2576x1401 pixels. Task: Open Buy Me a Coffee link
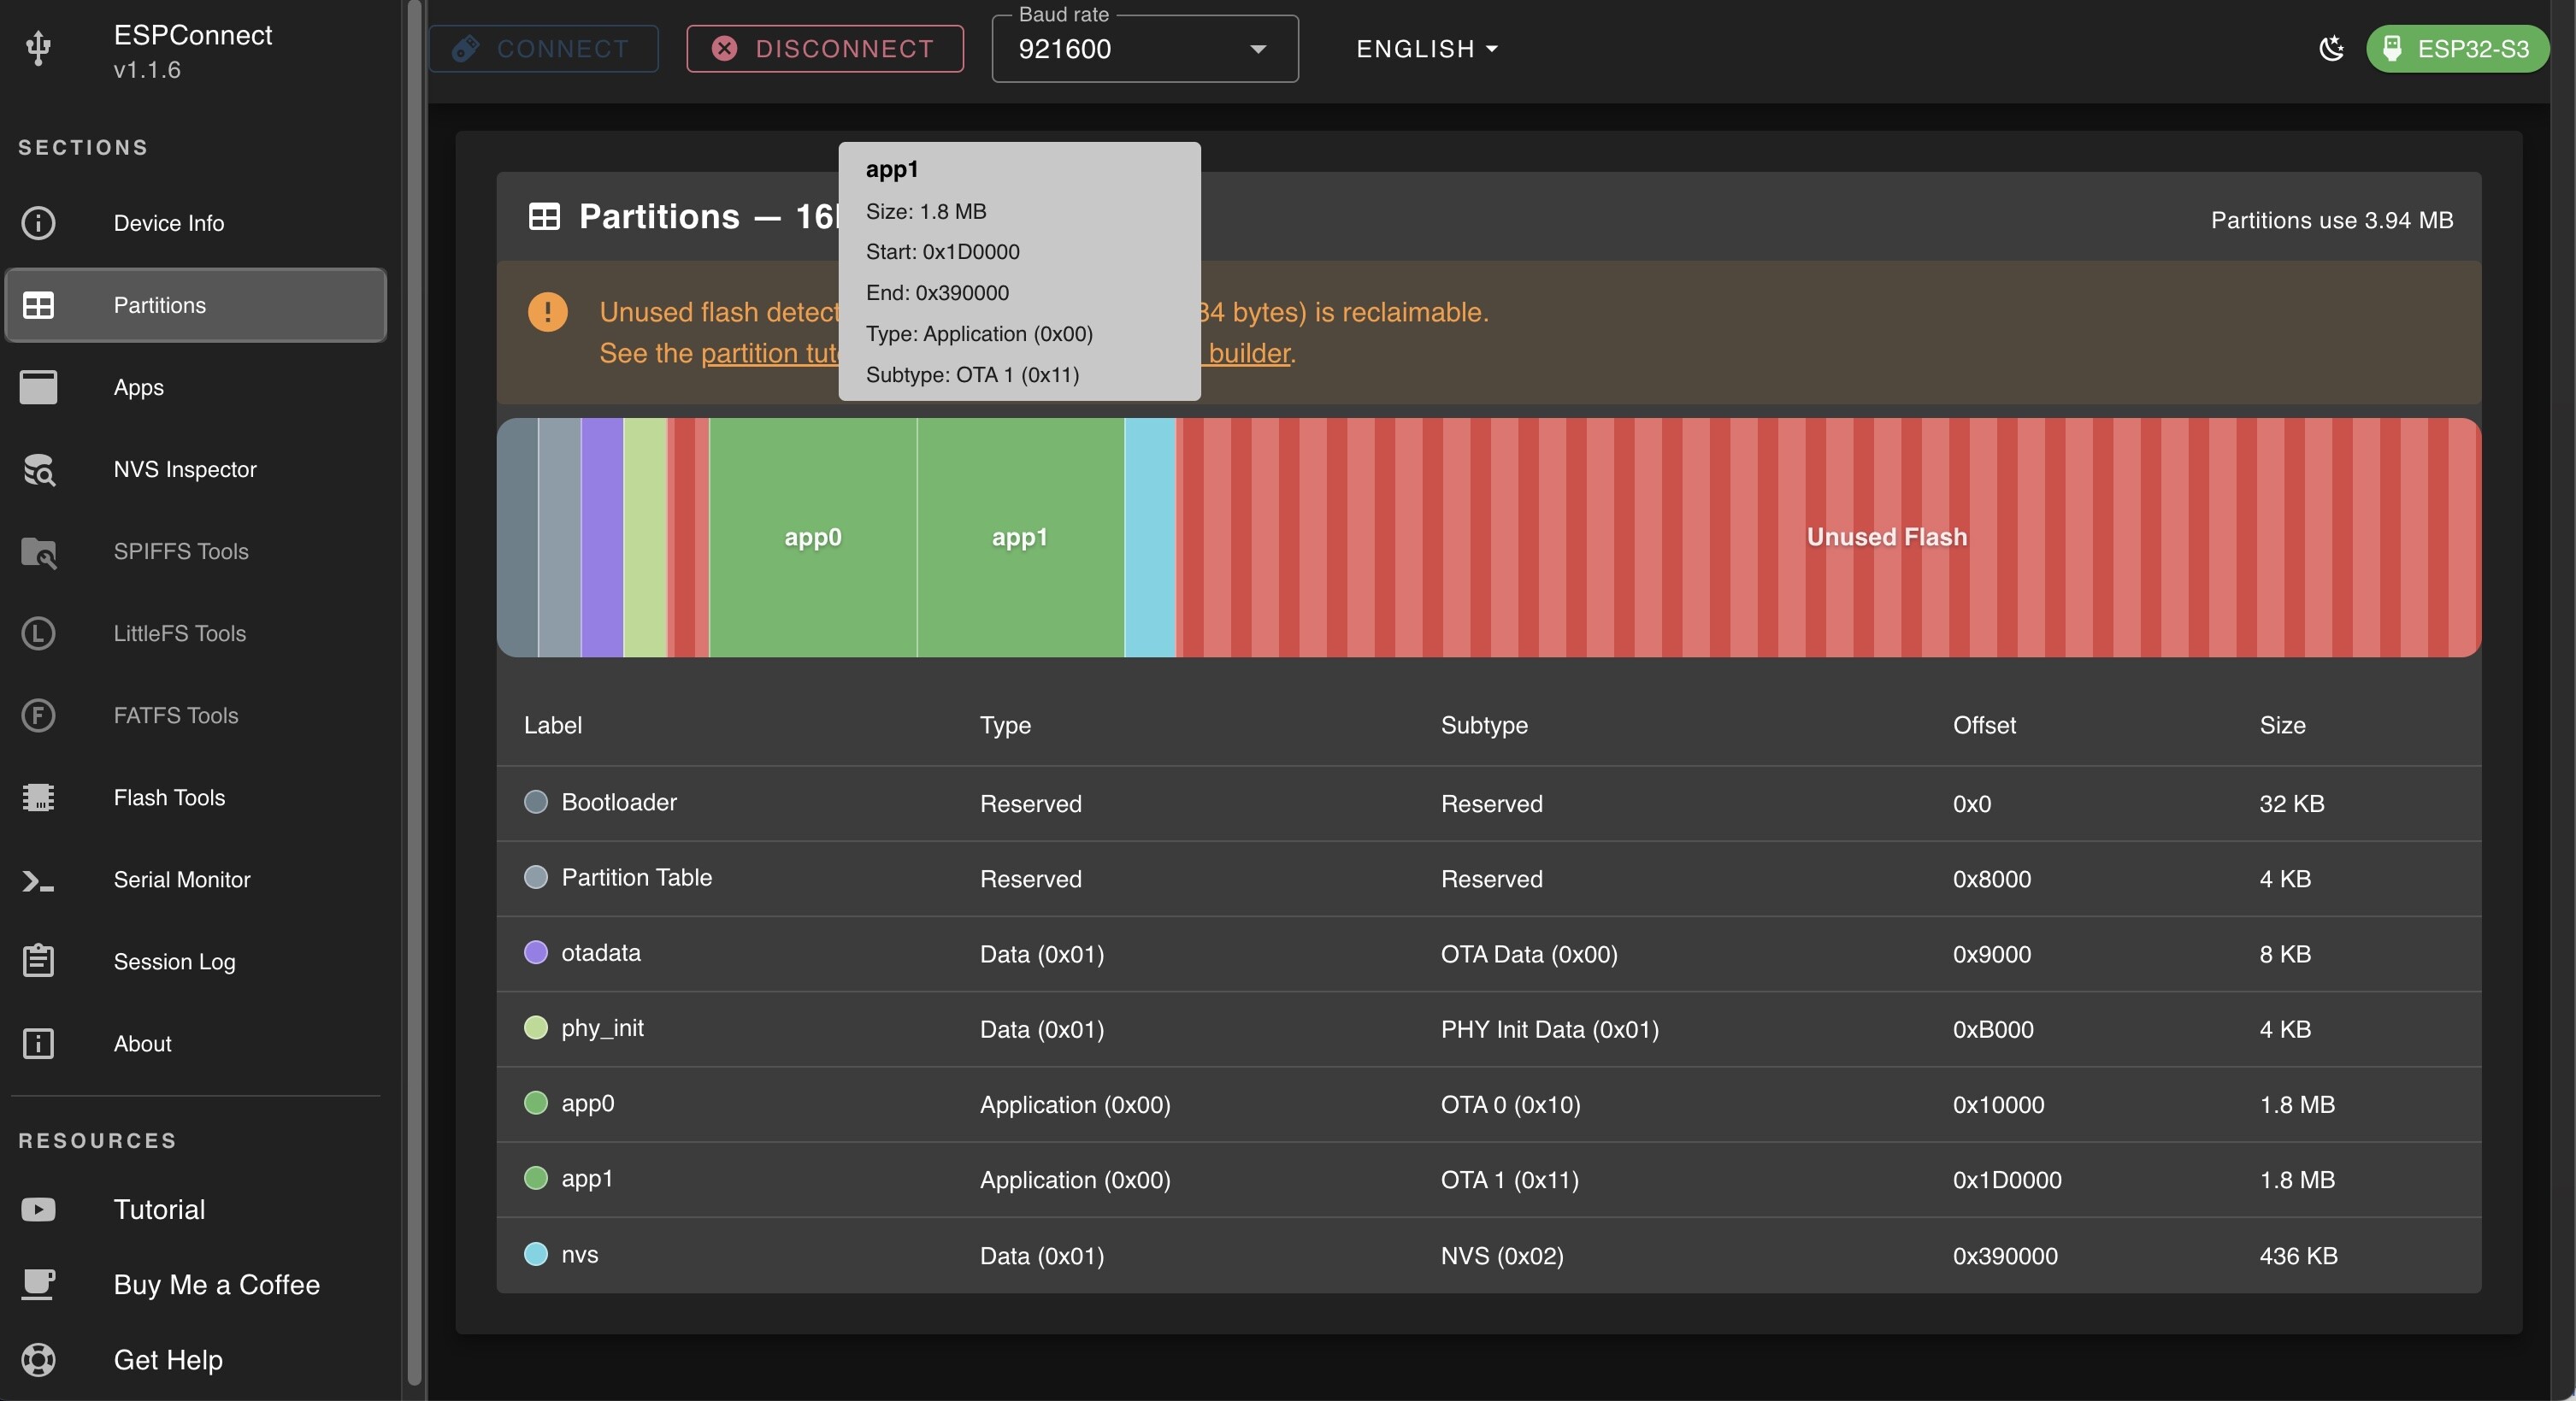click(x=216, y=1284)
